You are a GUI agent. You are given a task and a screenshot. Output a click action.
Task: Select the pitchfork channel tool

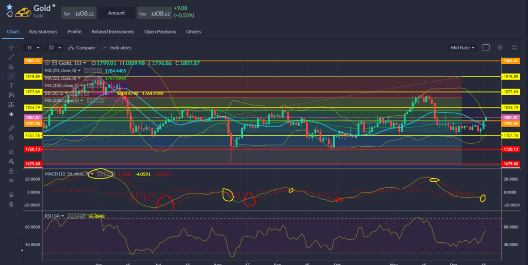(11, 66)
